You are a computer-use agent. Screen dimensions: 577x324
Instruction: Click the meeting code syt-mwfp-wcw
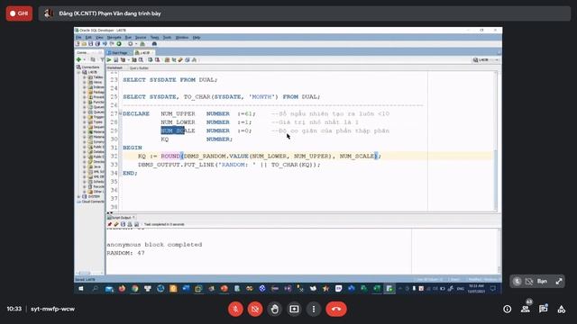point(52,309)
